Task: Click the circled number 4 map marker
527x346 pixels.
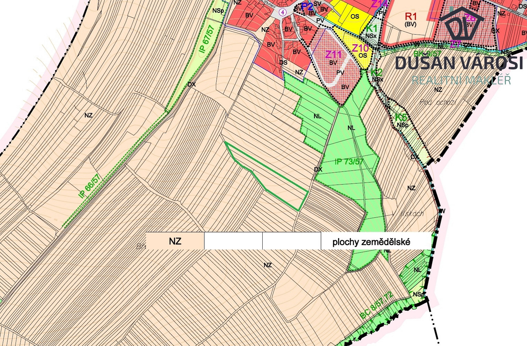Action: tap(283, 12)
